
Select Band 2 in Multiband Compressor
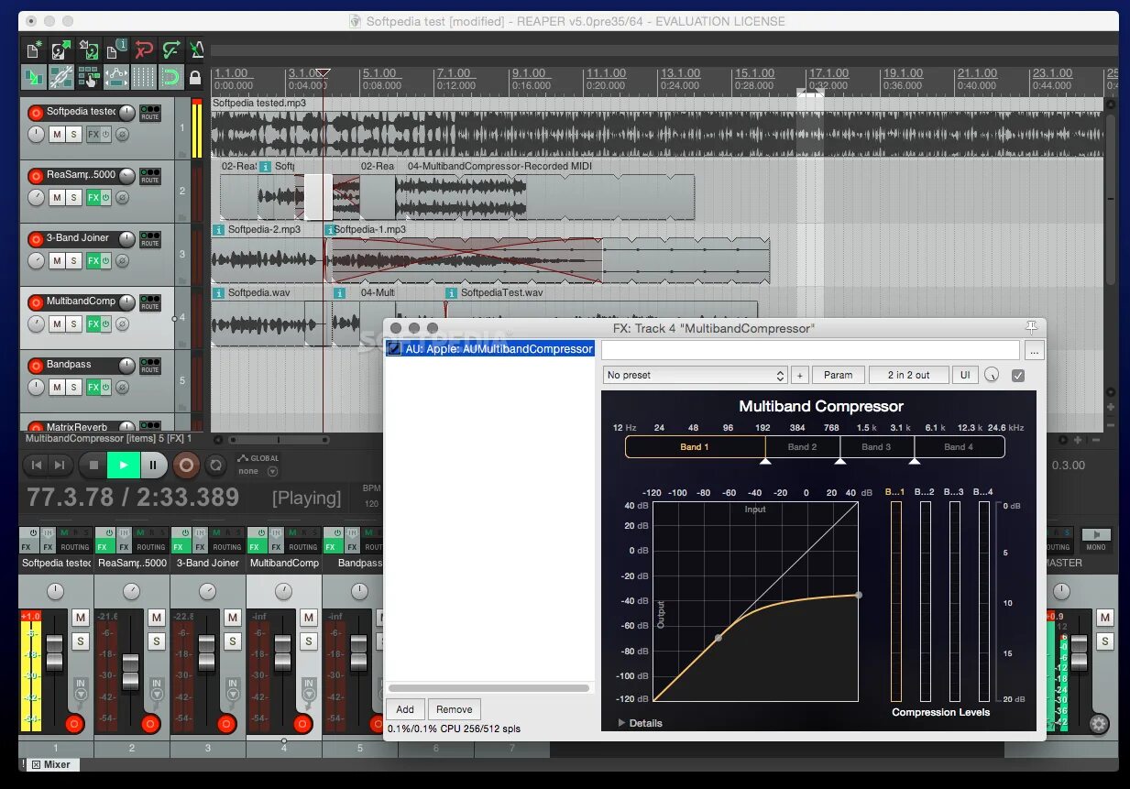coord(802,447)
